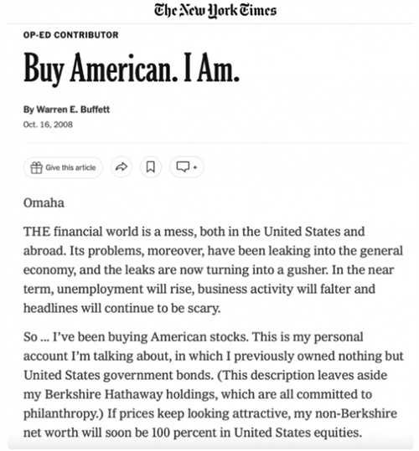Click paragraph starting "THE financial world"
419x451 pixels.
[x=213, y=269]
